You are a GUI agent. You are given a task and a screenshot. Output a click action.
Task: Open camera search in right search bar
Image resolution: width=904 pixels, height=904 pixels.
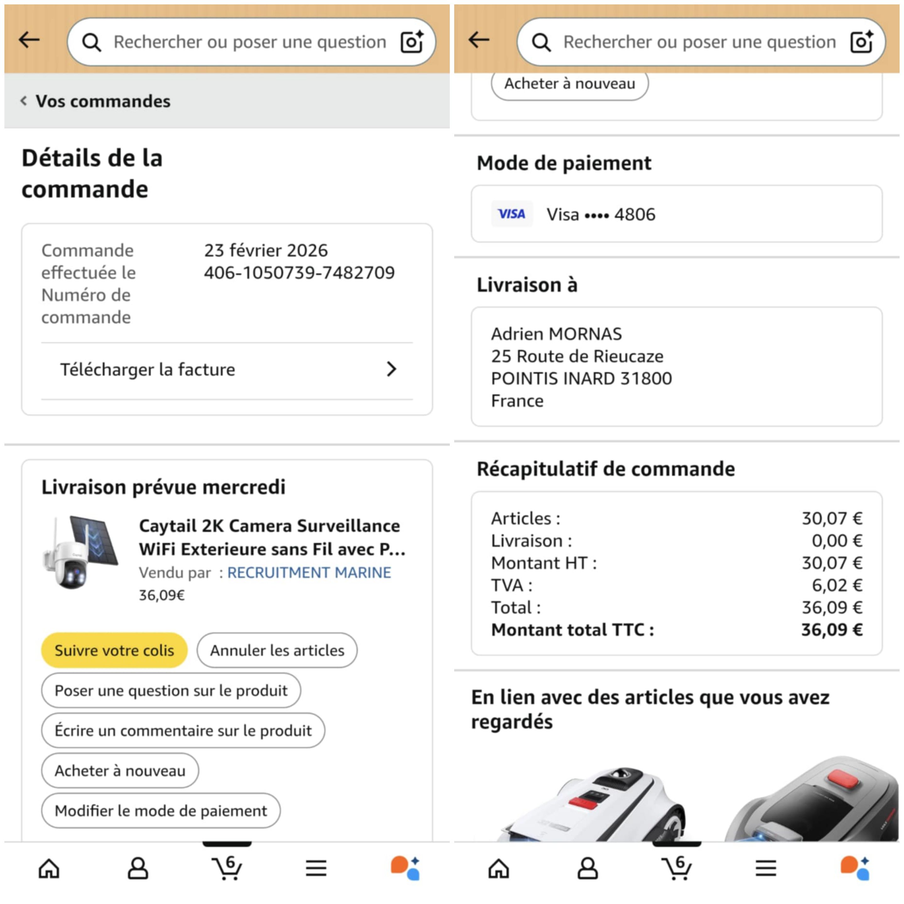click(861, 42)
